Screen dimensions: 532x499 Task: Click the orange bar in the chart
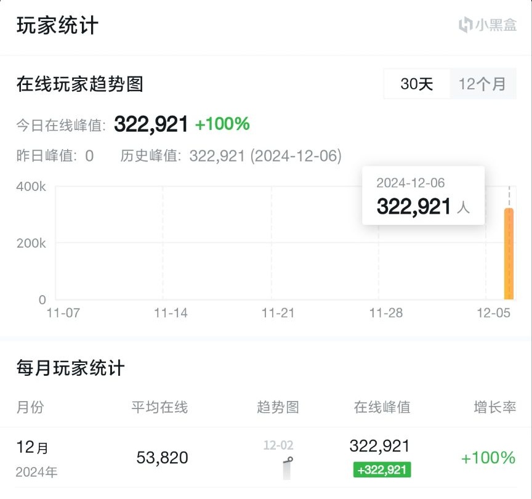click(509, 254)
